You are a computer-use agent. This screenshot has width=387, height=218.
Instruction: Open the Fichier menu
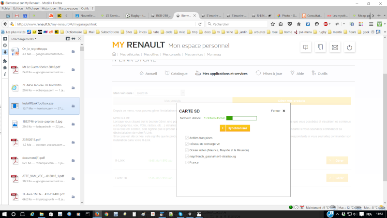tap(6, 8)
